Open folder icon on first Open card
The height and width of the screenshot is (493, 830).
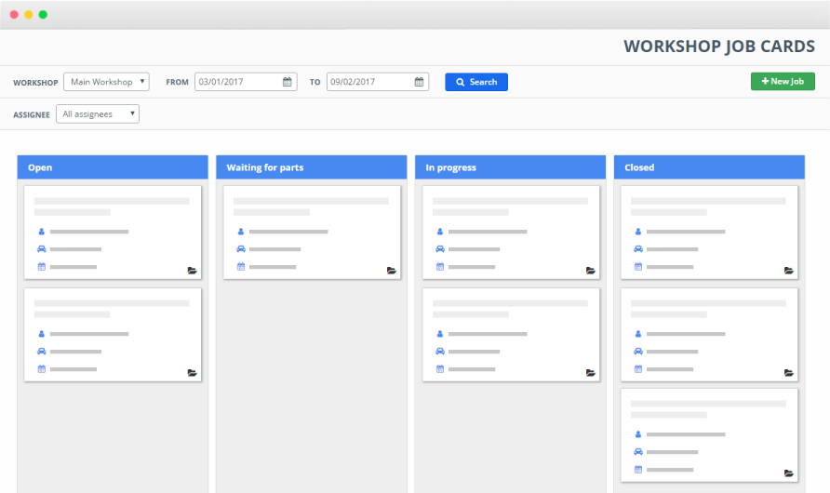pyautogui.click(x=192, y=271)
